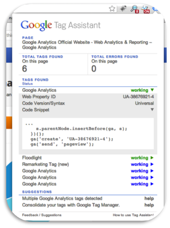Image resolution: width=170 pixels, height=228 pixels.
Task: Click the Google logo in Tag Assistant
Action: (36, 25)
